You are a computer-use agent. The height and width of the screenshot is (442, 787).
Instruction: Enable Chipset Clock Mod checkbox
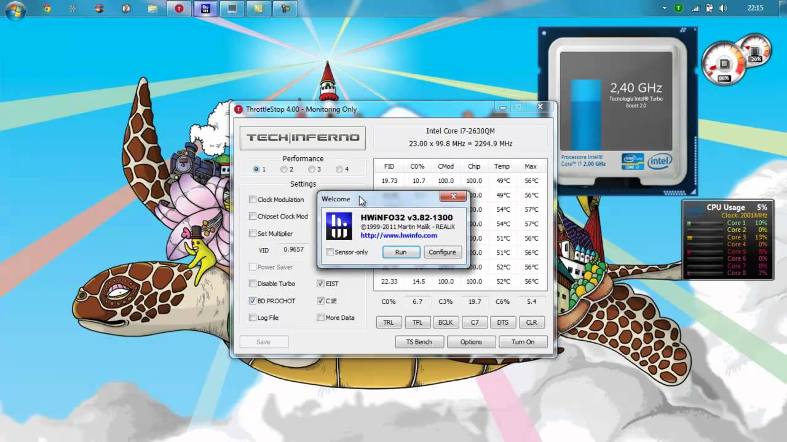click(253, 216)
